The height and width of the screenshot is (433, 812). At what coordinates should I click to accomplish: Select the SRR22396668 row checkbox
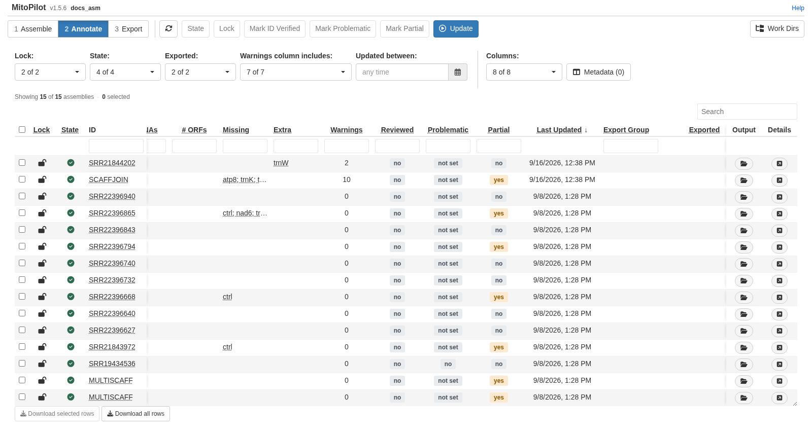(x=22, y=297)
